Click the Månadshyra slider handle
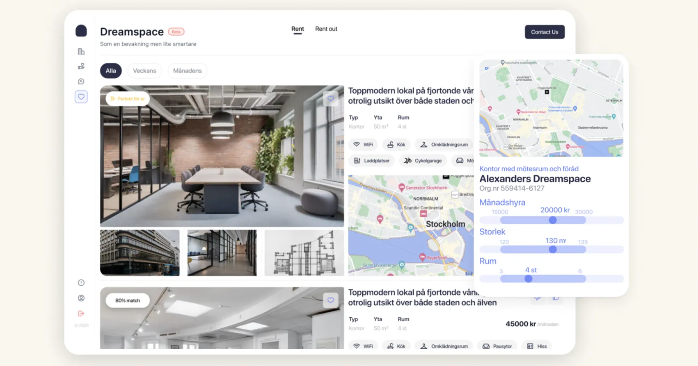Screen dimensions: 698x366 pos(553,220)
